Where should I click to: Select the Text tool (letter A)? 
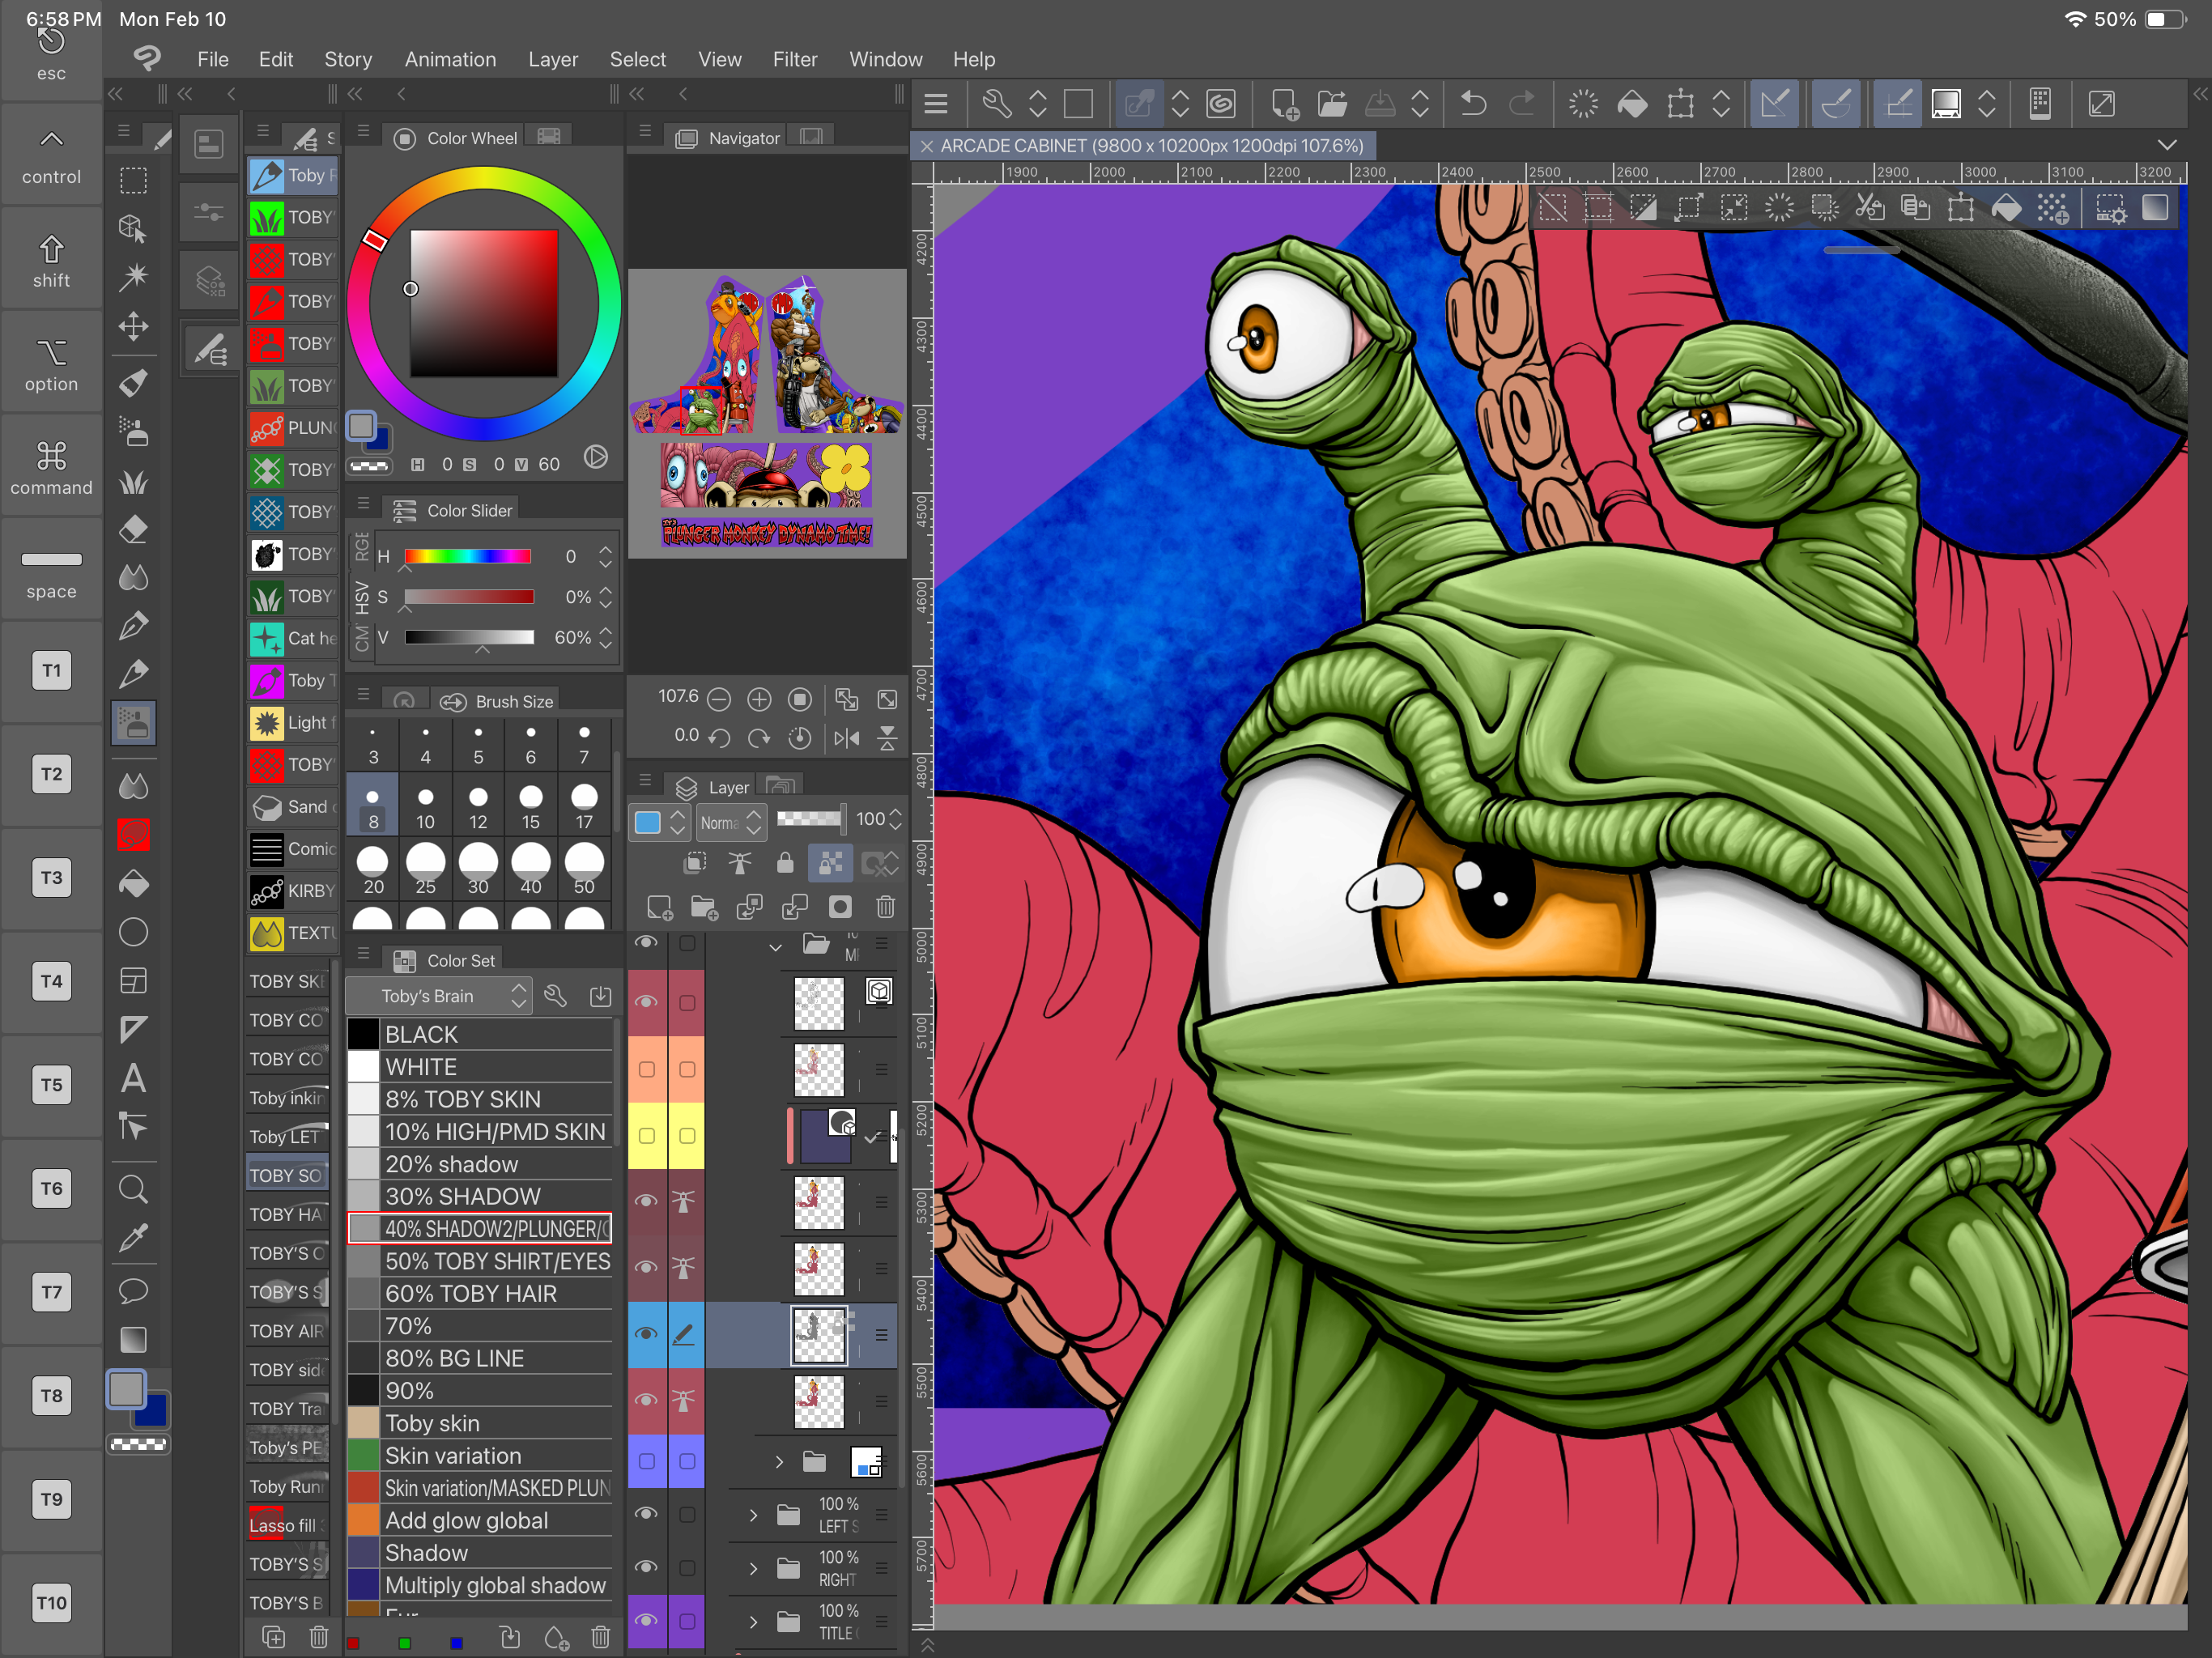point(133,1079)
